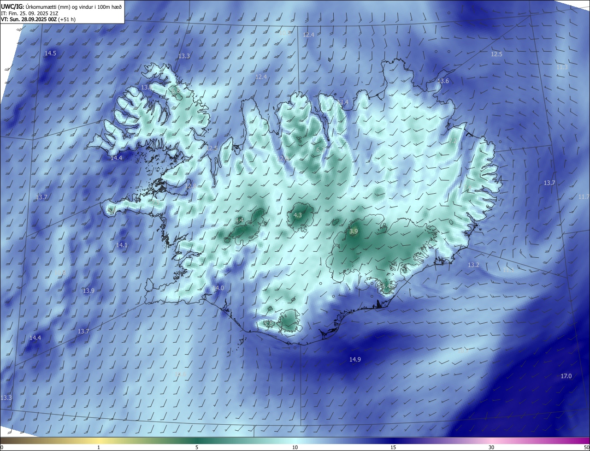590x451 pixels.
Task: Select the 3.9 value on the ice cap
Action: click(x=354, y=231)
